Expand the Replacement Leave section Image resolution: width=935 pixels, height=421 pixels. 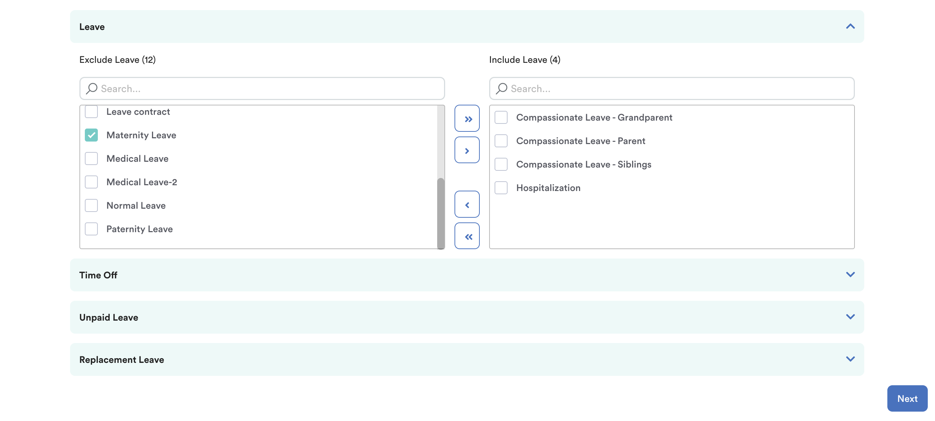[x=850, y=359]
